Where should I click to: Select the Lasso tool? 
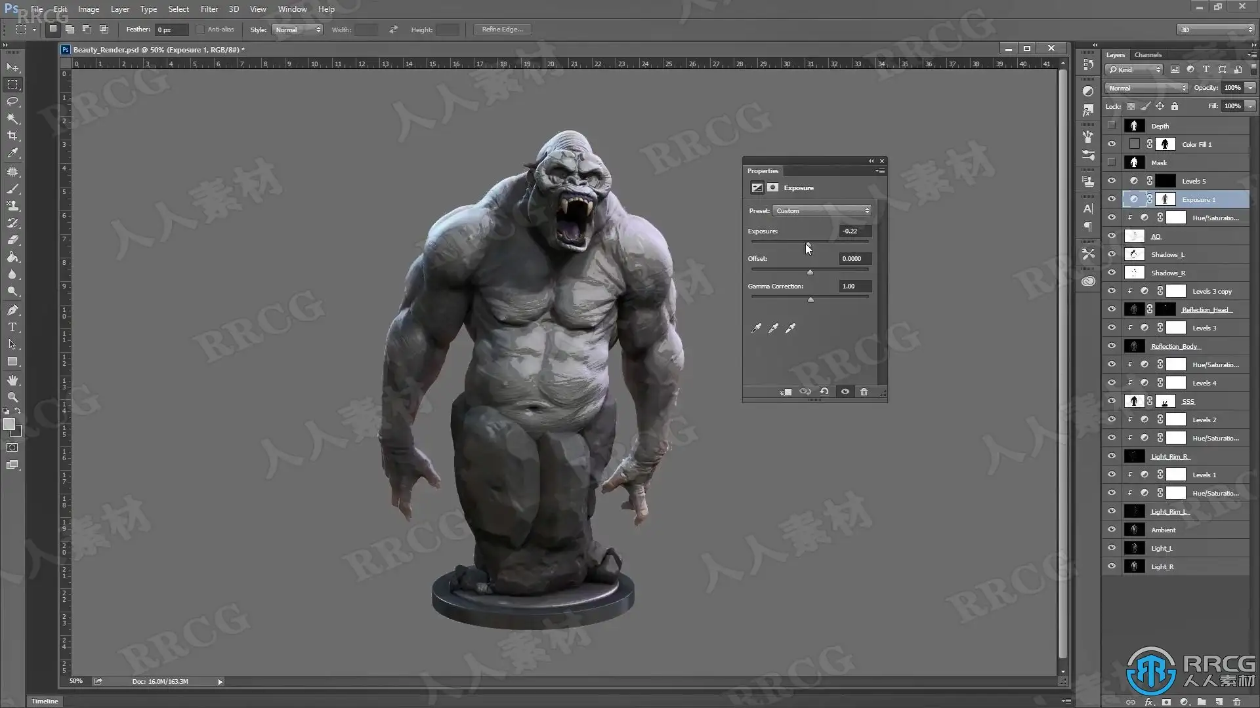[x=12, y=102]
